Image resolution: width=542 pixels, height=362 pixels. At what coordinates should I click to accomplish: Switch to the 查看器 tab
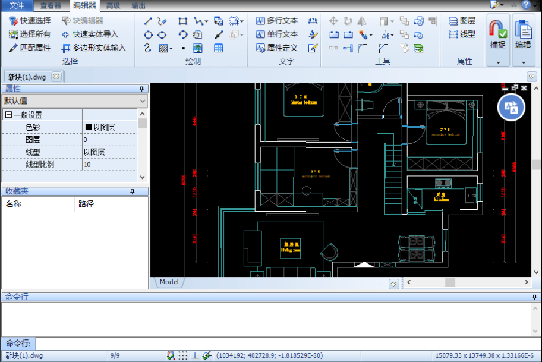point(51,5)
